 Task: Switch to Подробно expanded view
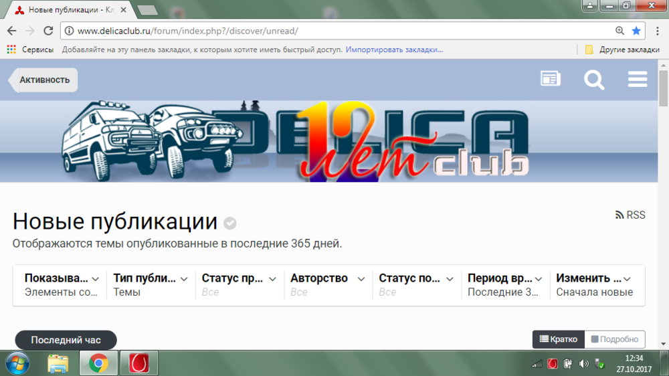click(x=614, y=339)
